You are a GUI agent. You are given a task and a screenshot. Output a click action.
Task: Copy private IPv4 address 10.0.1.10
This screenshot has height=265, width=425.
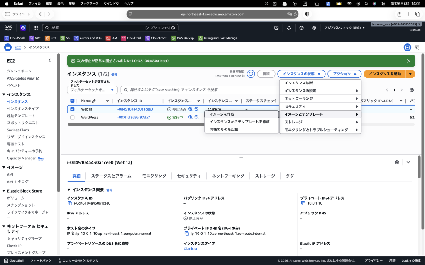tap(303, 203)
